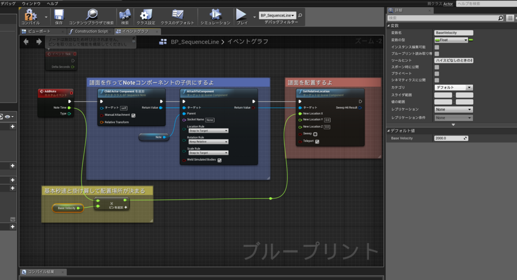Click the topmost plus button in left panel
This screenshot has width=517, height=280.
(x=13, y=126)
